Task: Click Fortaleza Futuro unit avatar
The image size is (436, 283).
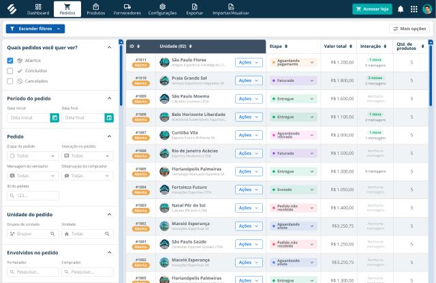Action: [164, 190]
